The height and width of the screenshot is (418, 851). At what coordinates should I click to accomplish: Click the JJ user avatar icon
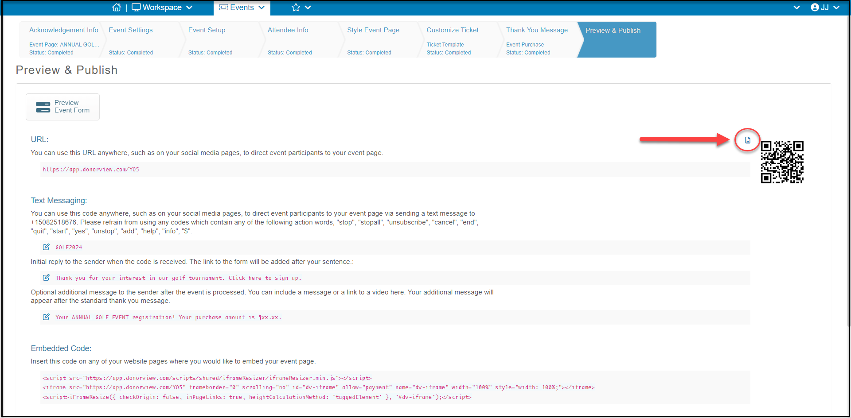point(815,8)
